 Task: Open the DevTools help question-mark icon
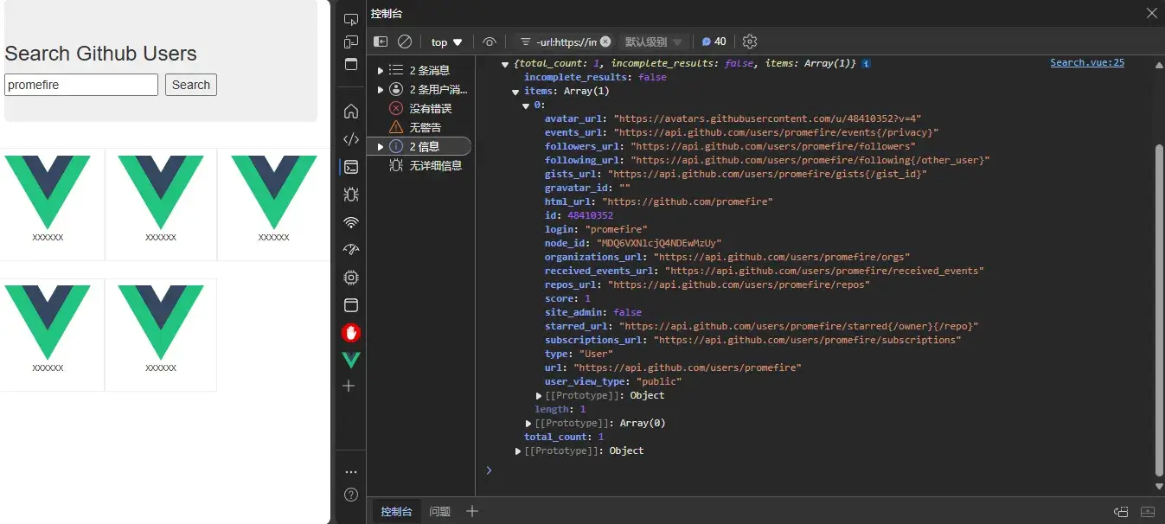point(350,495)
